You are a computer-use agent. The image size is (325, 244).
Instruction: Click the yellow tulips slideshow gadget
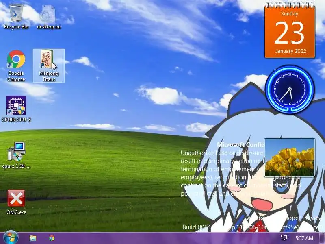290,158
